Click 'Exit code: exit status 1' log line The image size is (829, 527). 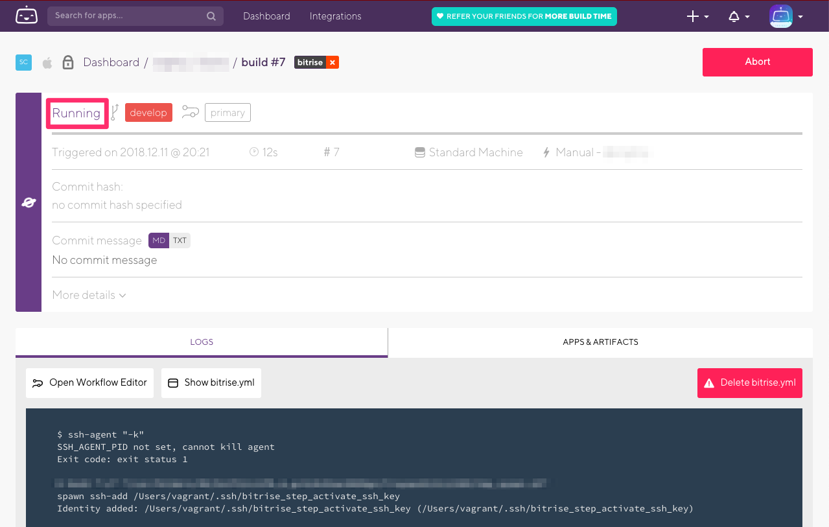tap(122, 459)
